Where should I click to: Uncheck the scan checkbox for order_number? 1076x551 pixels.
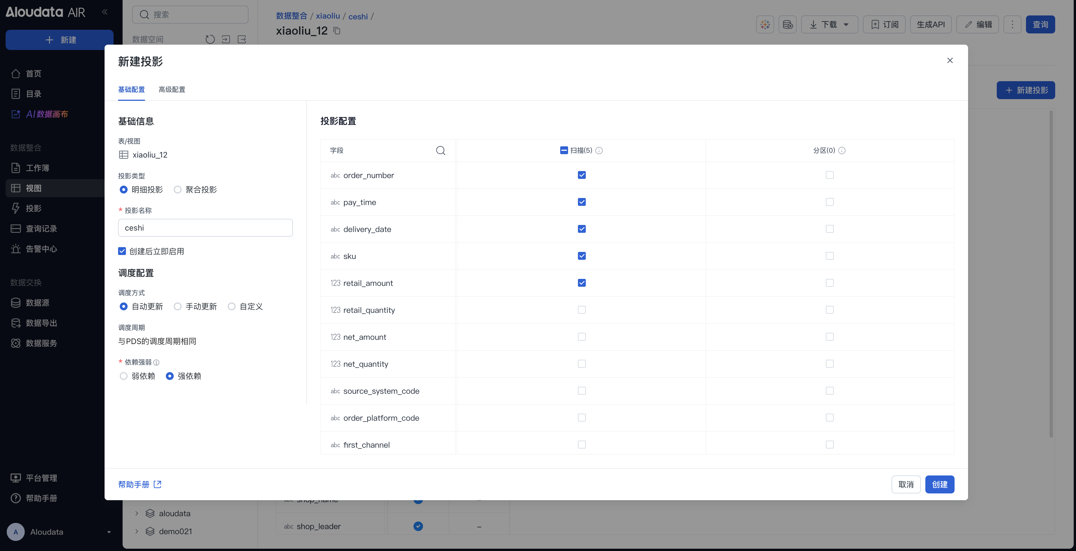tap(582, 175)
